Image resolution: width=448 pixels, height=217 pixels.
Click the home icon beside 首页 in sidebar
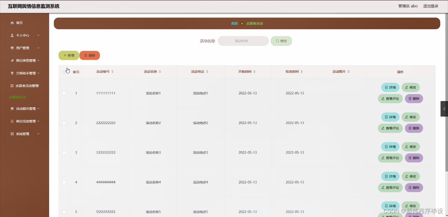point(12,23)
